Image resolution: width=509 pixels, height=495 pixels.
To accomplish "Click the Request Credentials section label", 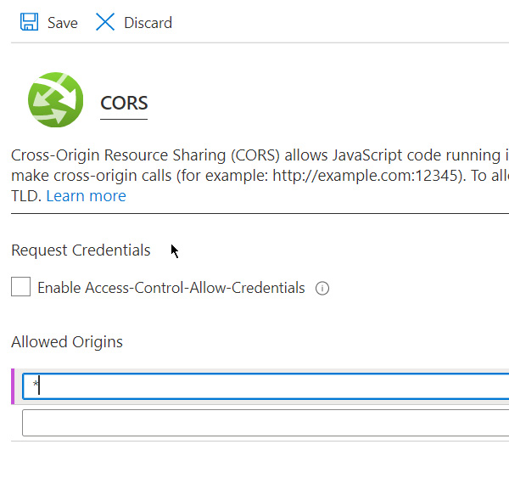I will (81, 250).
